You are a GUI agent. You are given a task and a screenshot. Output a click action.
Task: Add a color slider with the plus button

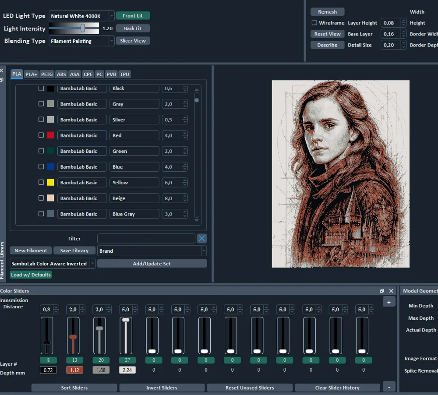pos(389,302)
